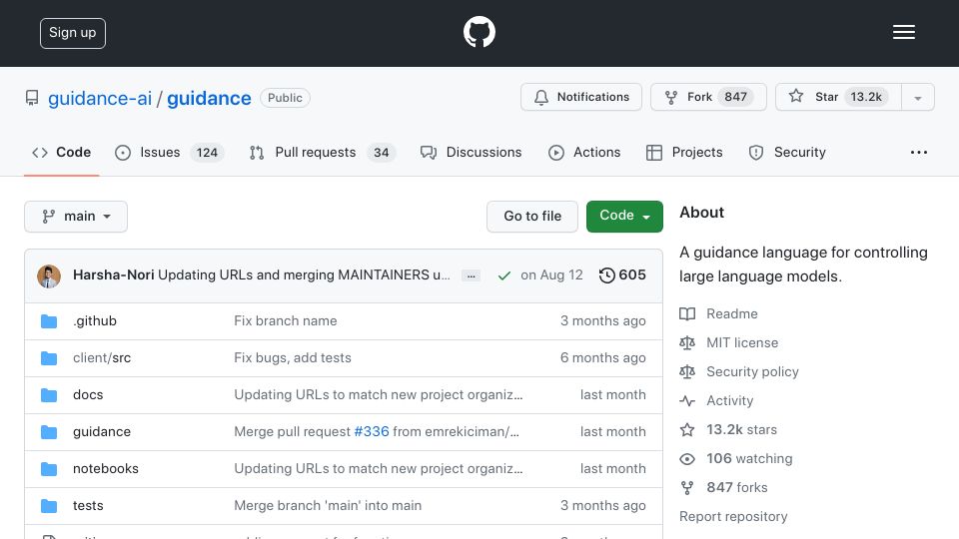This screenshot has width=959, height=539.
Task: Star the repository
Action: (838, 97)
